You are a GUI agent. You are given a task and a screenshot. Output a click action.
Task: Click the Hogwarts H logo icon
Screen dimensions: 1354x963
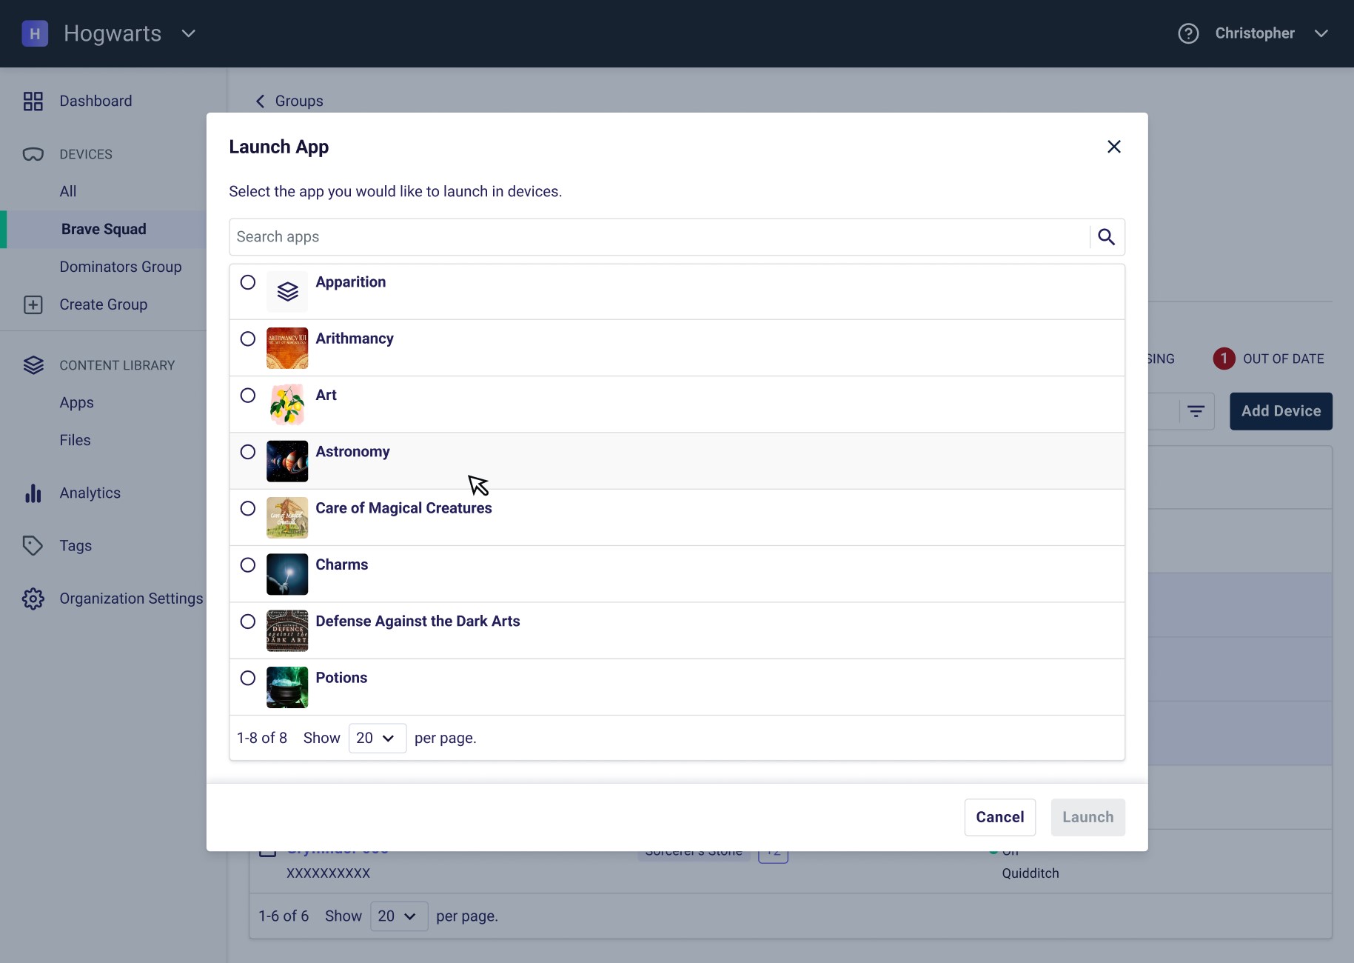(x=35, y=33)
